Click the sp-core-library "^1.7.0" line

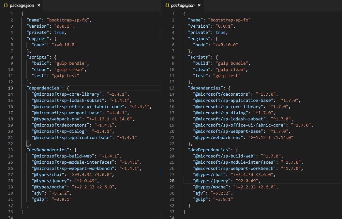(242, 107)
